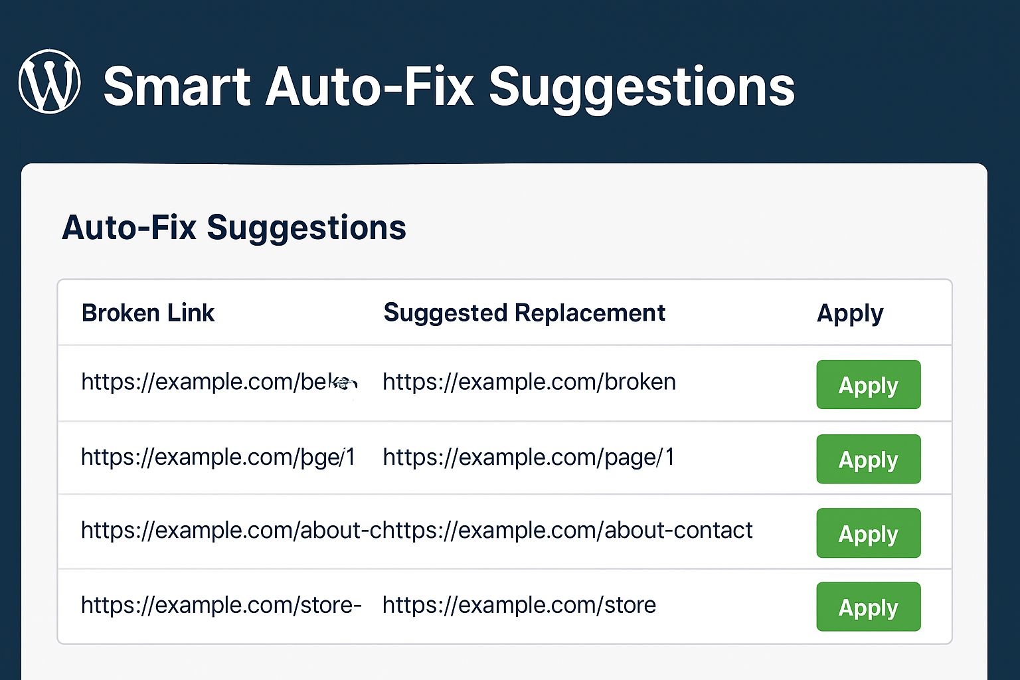Sort by the Suggested Replacement column header

point(524,313)
